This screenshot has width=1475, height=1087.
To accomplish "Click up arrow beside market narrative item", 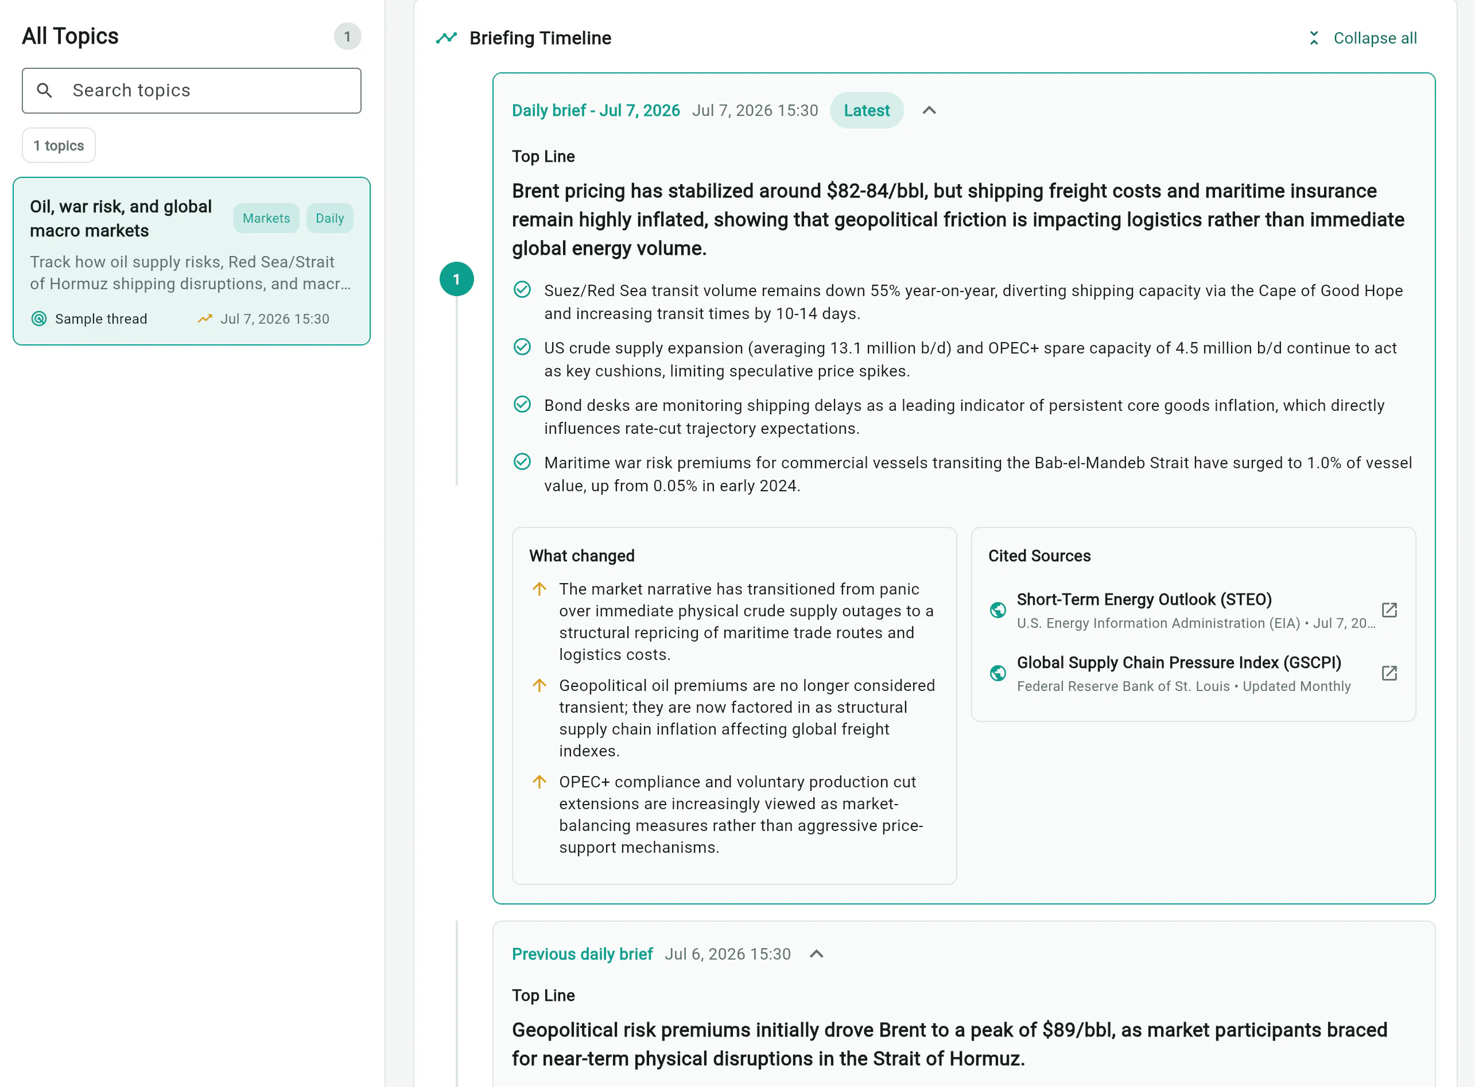I will 539,589.
